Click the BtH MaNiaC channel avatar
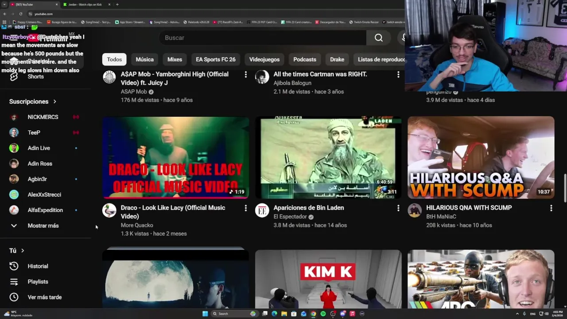This screenshot has height=319, width=567. click(x=415, y=210)
